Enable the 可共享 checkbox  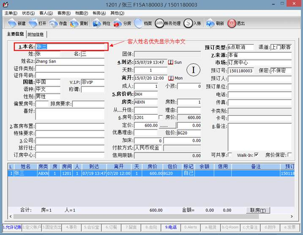229,155
